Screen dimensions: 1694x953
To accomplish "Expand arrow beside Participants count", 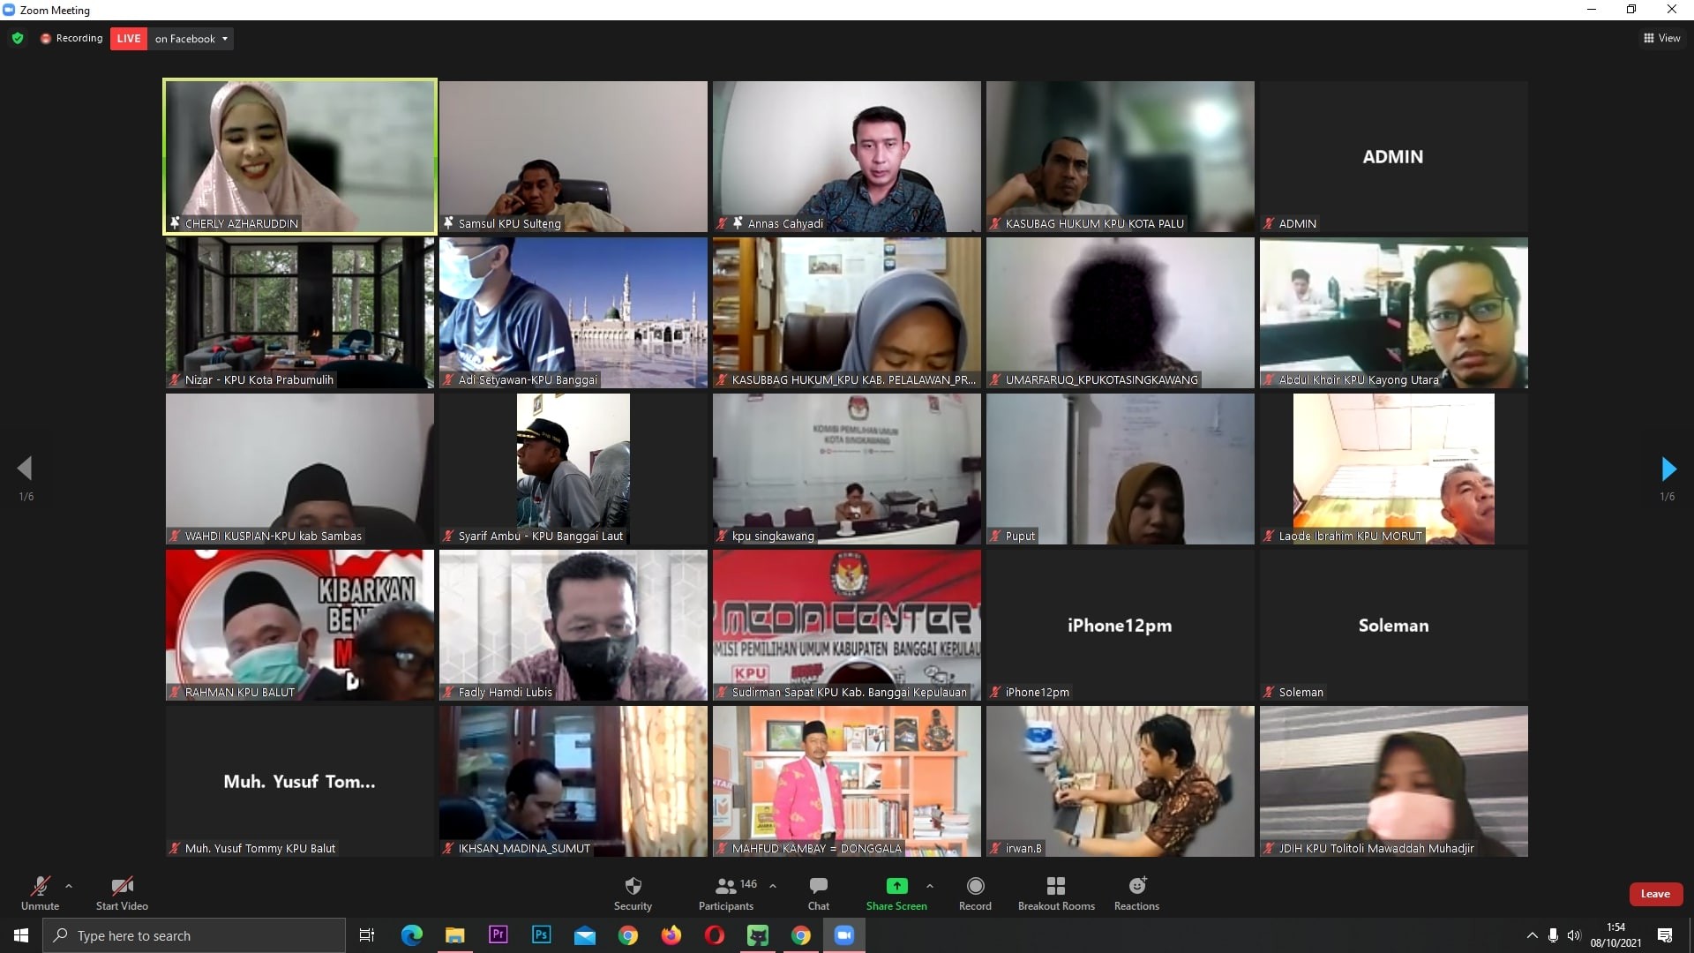I will 773,886.
